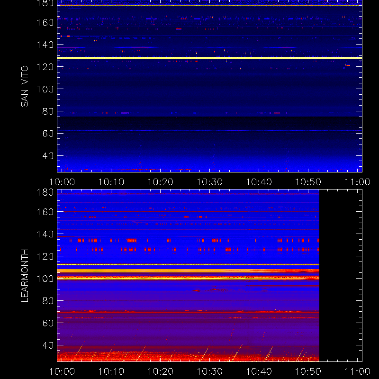This screenshot has height=379, width=379.
Task: Pick the 100 tick label on LEARMONTH axis
Action: (x=45, y=279)
